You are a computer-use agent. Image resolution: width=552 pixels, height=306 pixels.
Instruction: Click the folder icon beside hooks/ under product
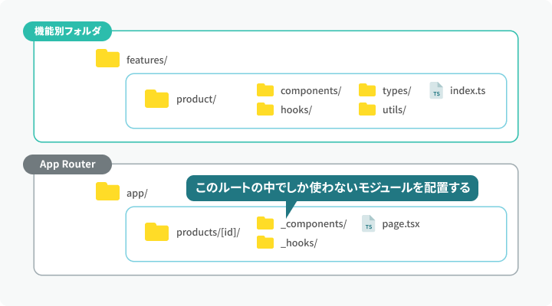point(265,109)
